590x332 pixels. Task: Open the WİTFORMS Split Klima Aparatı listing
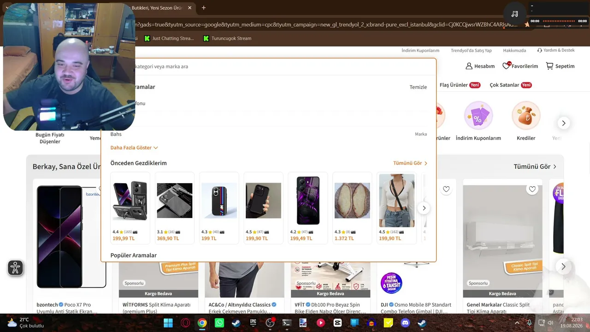[x=158, y=308]
